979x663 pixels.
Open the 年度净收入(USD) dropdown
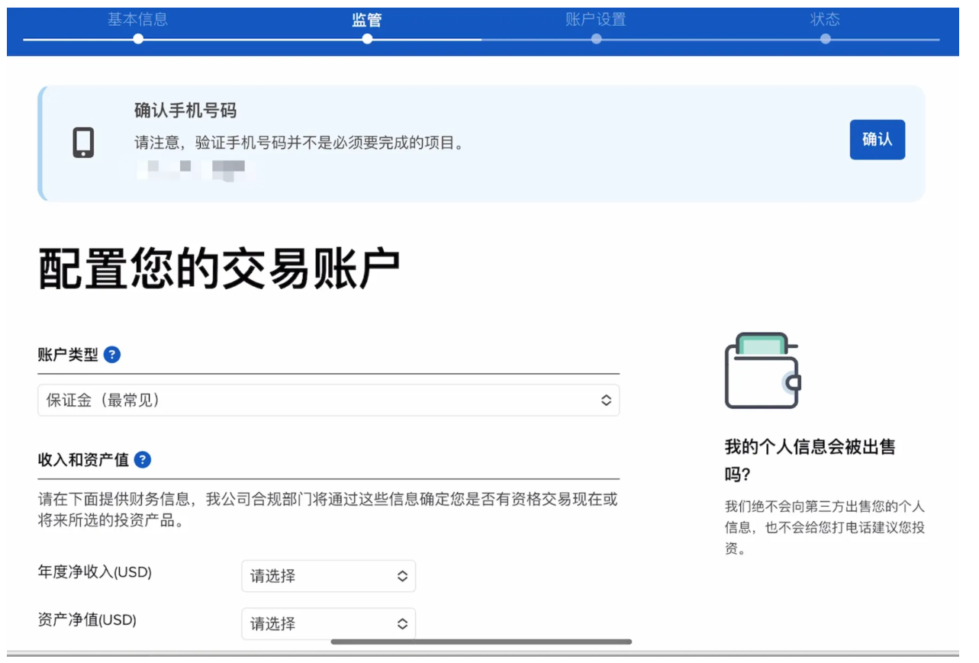pos(328,576)
